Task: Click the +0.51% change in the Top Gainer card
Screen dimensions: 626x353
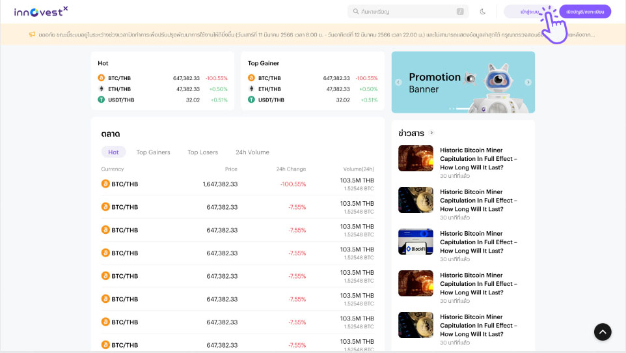Action: click(369, 100)
